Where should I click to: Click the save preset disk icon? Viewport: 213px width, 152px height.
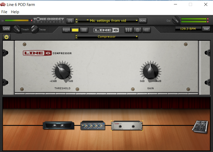coord(70,21)
